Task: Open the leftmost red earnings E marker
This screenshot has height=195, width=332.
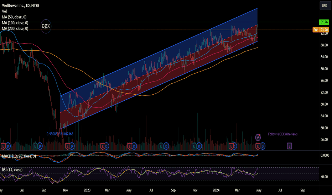Action: 3,146
